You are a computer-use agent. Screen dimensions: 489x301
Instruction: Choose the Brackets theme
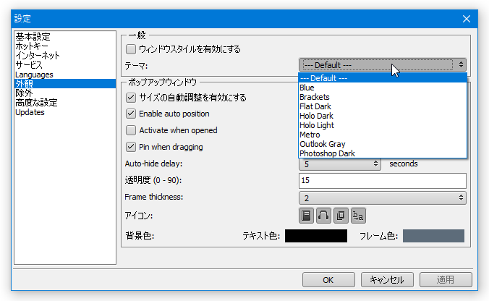tap(383, 97)
